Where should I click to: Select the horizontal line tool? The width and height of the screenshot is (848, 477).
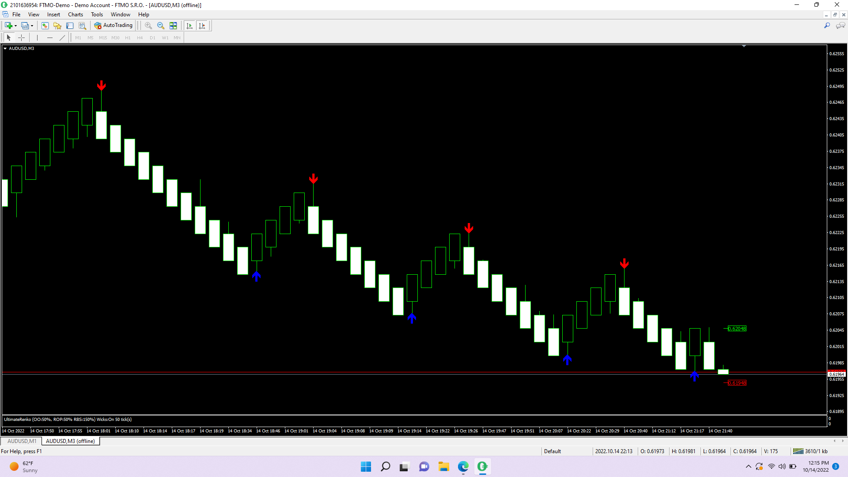coord(50,38)
